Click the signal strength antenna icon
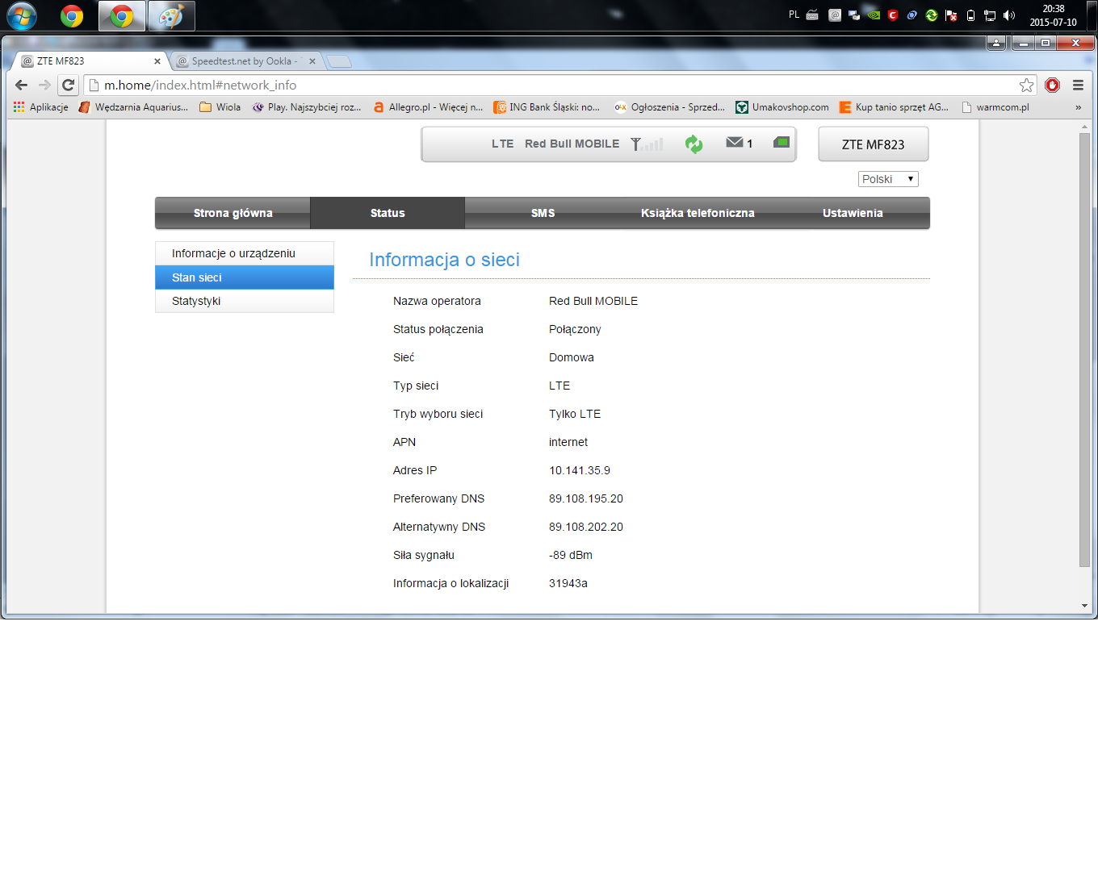1098x884 pixels. 646,144
